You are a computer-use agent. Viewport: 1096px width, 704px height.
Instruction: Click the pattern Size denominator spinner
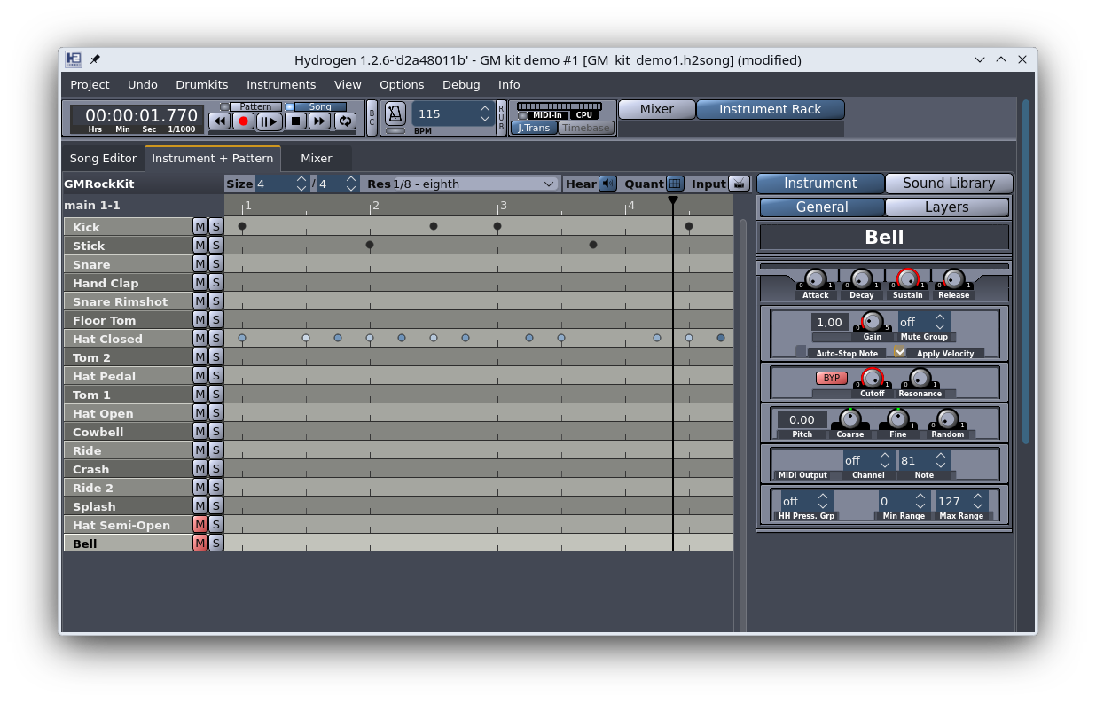(337, 184)
